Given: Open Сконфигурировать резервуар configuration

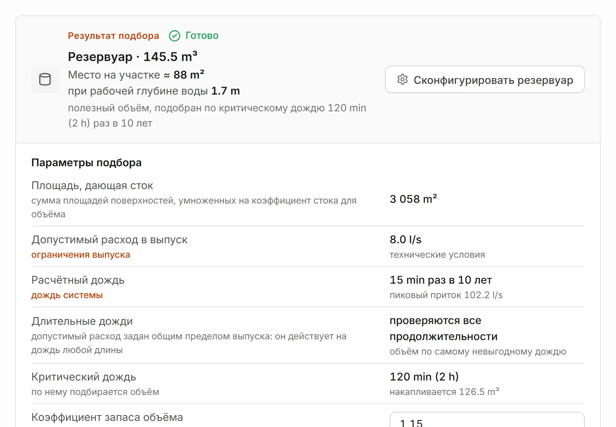Looking at the screenshot, I should 485,80.
